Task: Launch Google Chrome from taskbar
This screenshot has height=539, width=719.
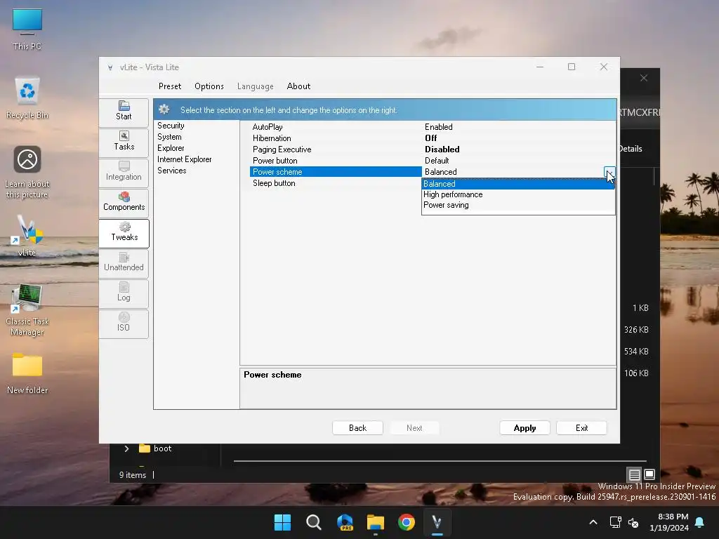Action: click(407, 522)
